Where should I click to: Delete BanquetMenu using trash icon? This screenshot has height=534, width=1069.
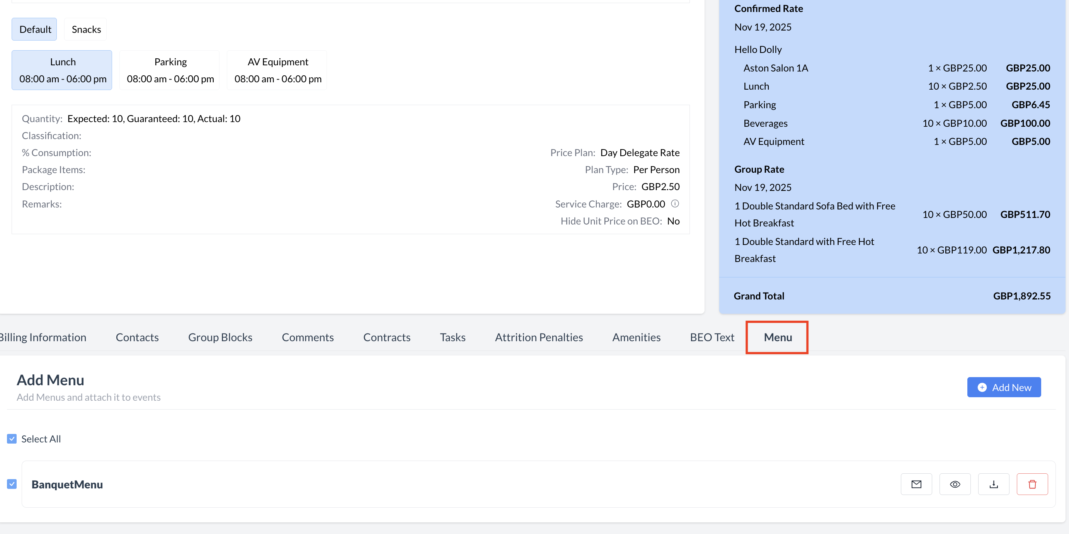(x=1032, y=484)
